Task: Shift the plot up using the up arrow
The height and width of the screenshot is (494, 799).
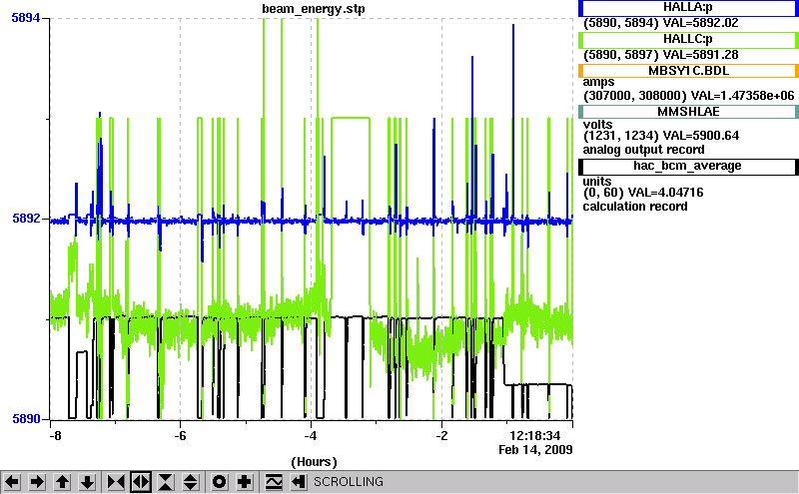Action: (x=62, y=482)
